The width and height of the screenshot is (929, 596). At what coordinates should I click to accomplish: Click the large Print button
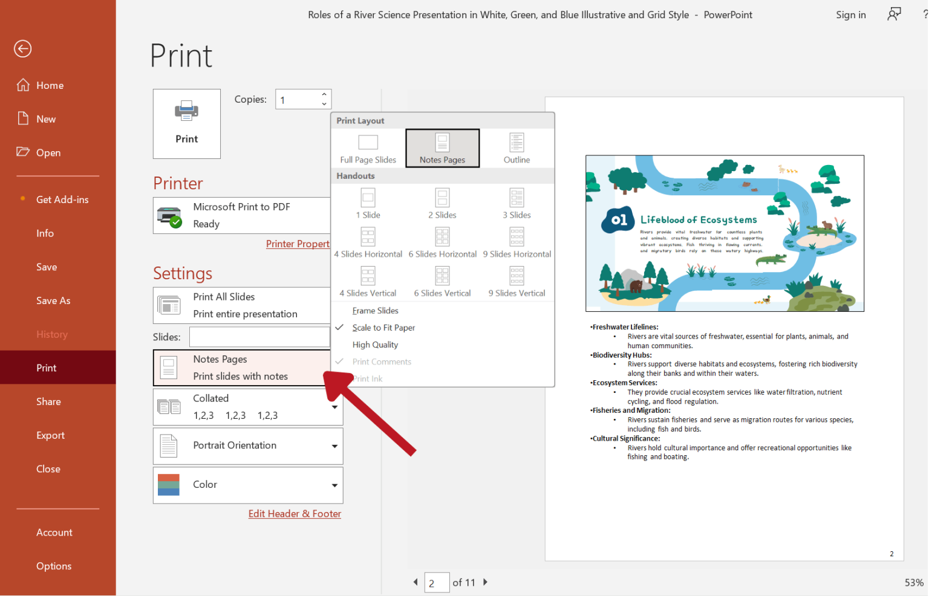(186, 124)
